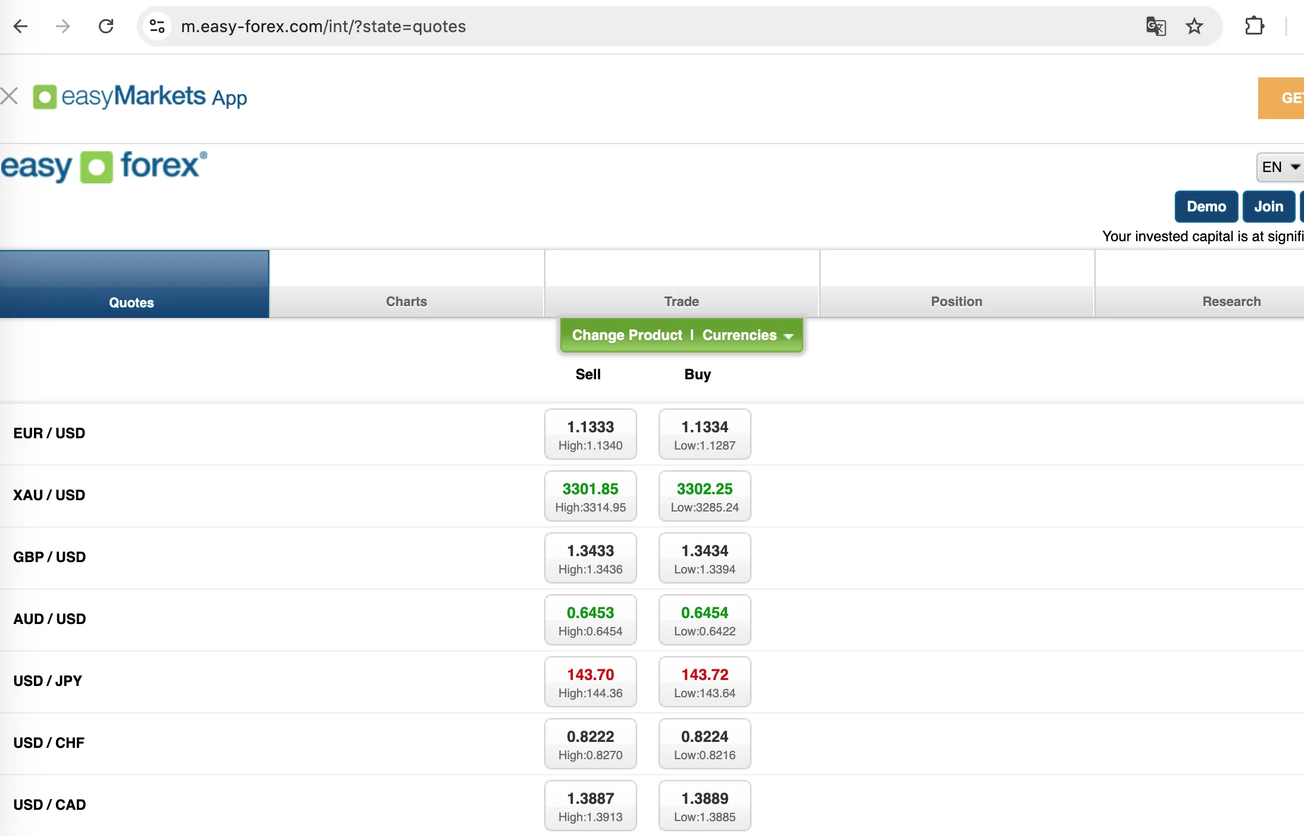Click USD / CHF Buy price 0.8224

(x=705, y=744)
